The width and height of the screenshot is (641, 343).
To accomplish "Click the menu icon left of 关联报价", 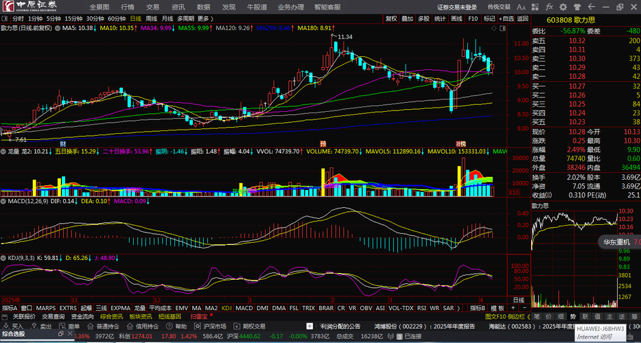I will pyautogui.click(x=5, y=317).
